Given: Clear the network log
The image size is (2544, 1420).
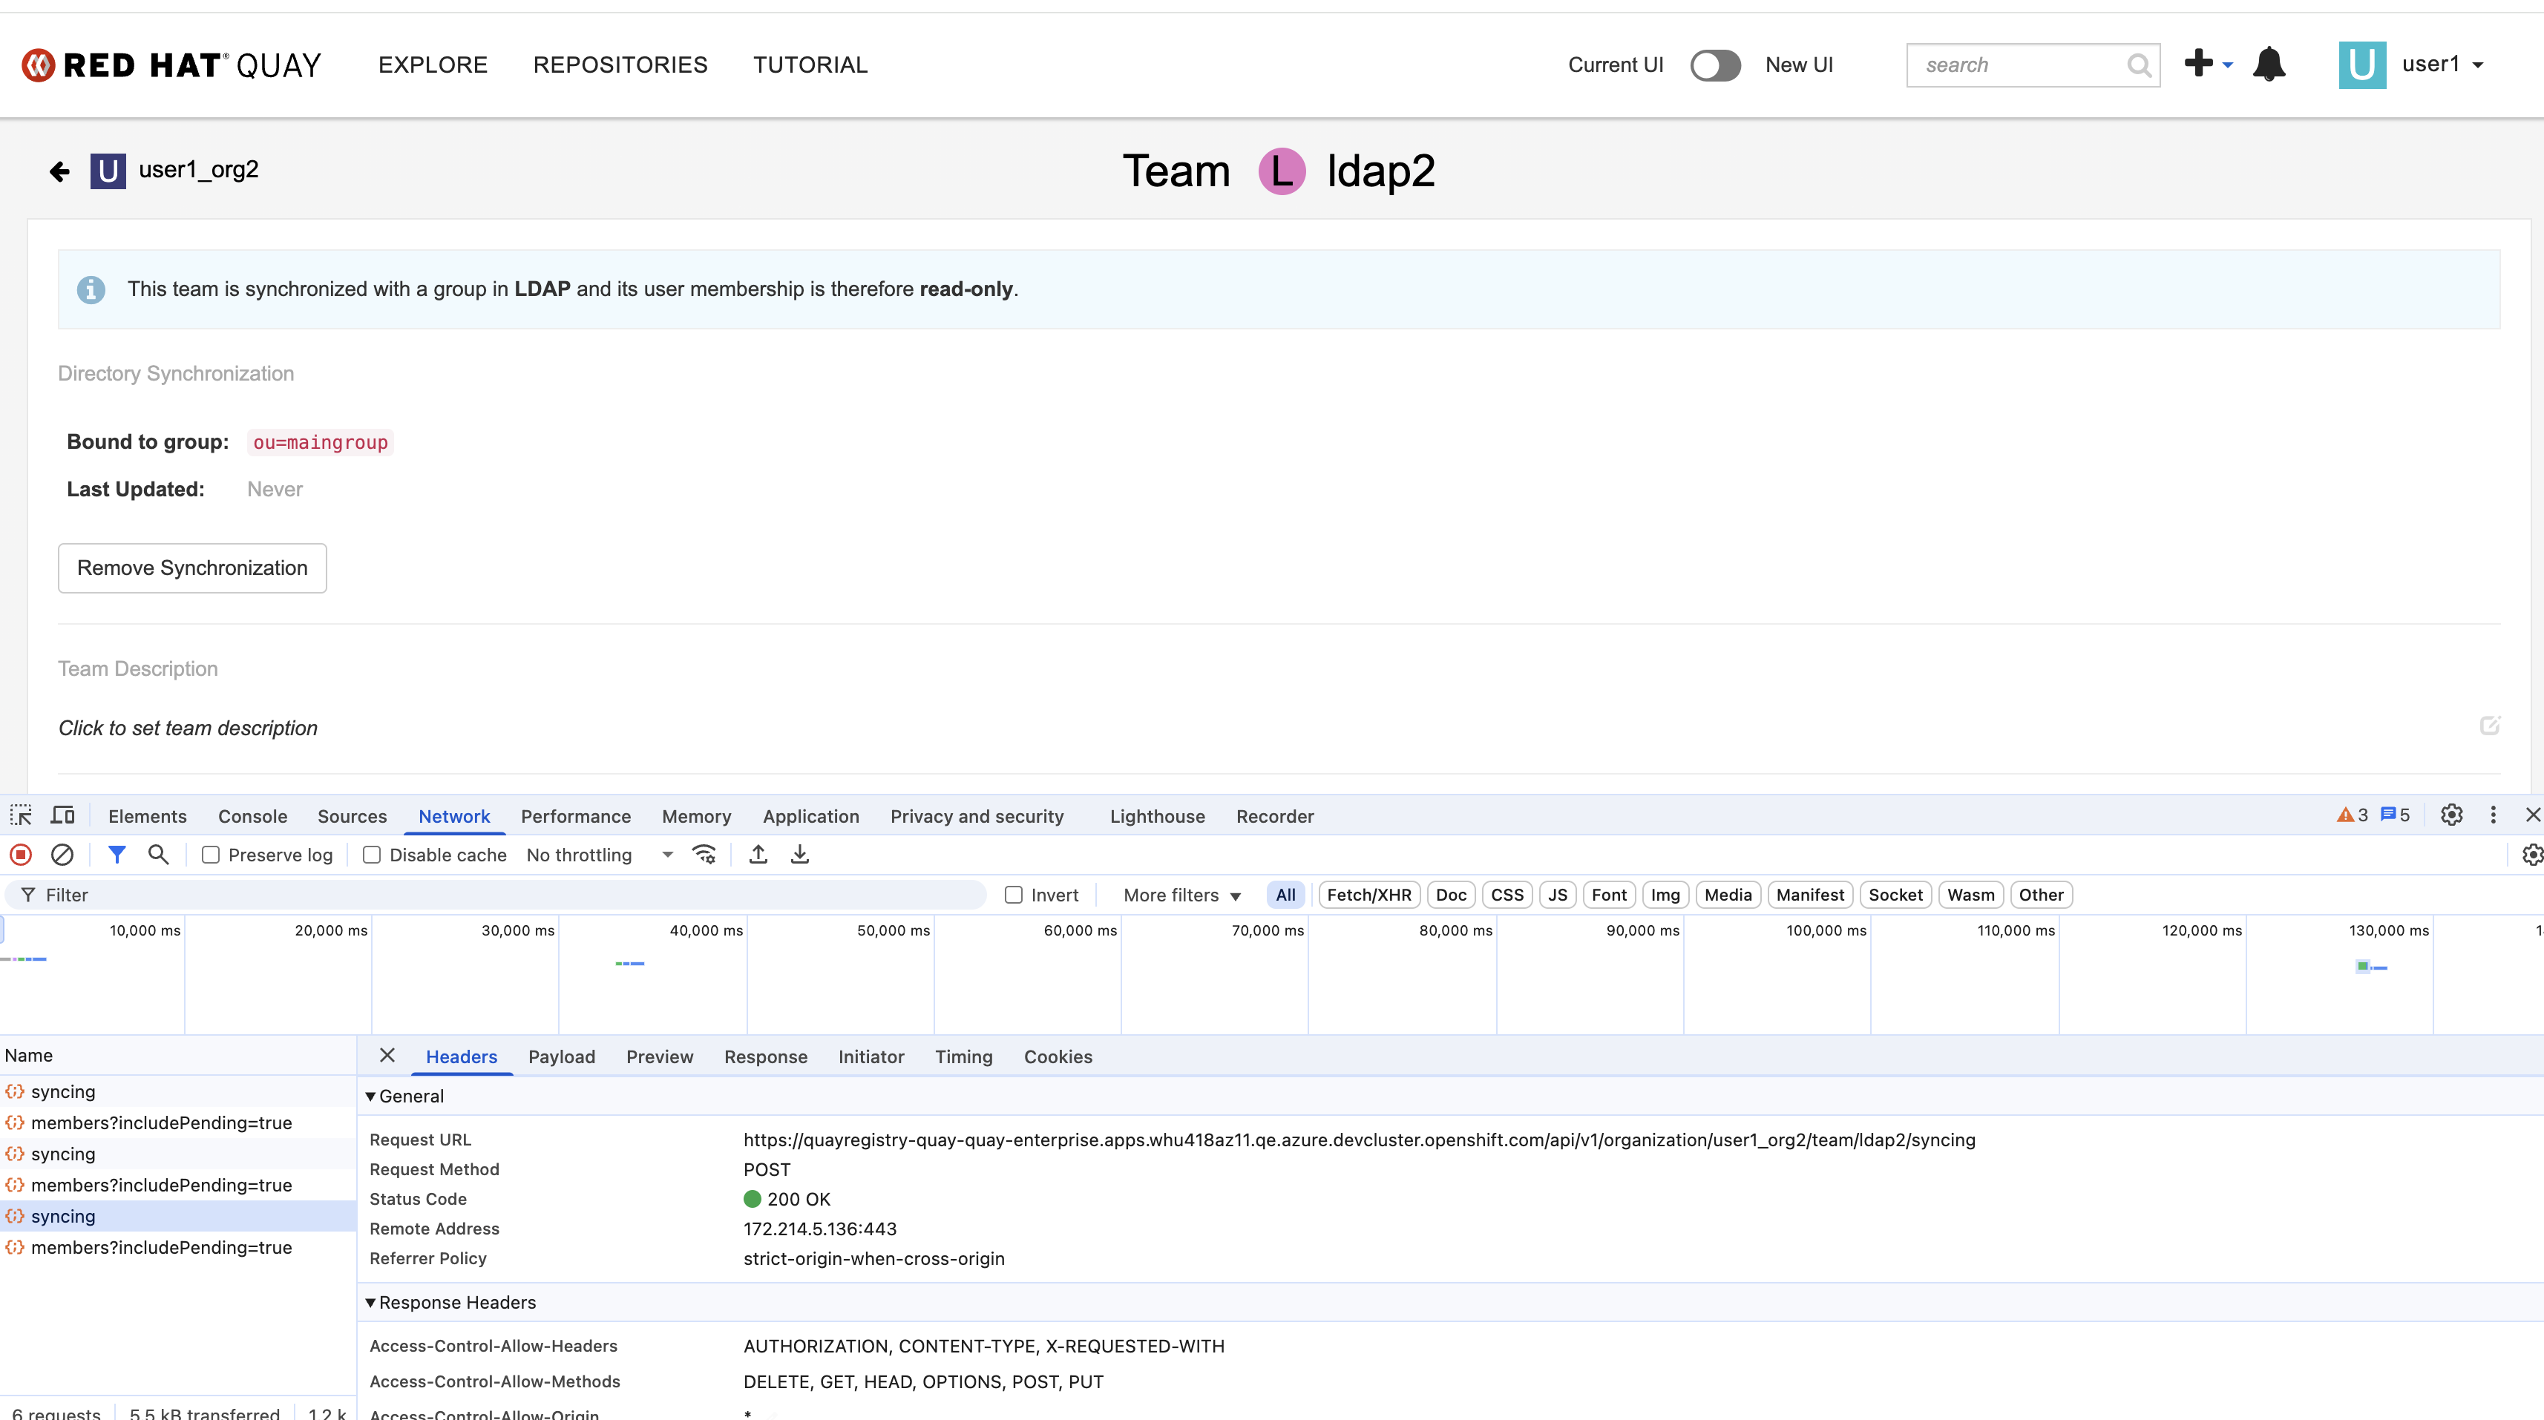Looking at the screenshot, I should coord(62,855).
